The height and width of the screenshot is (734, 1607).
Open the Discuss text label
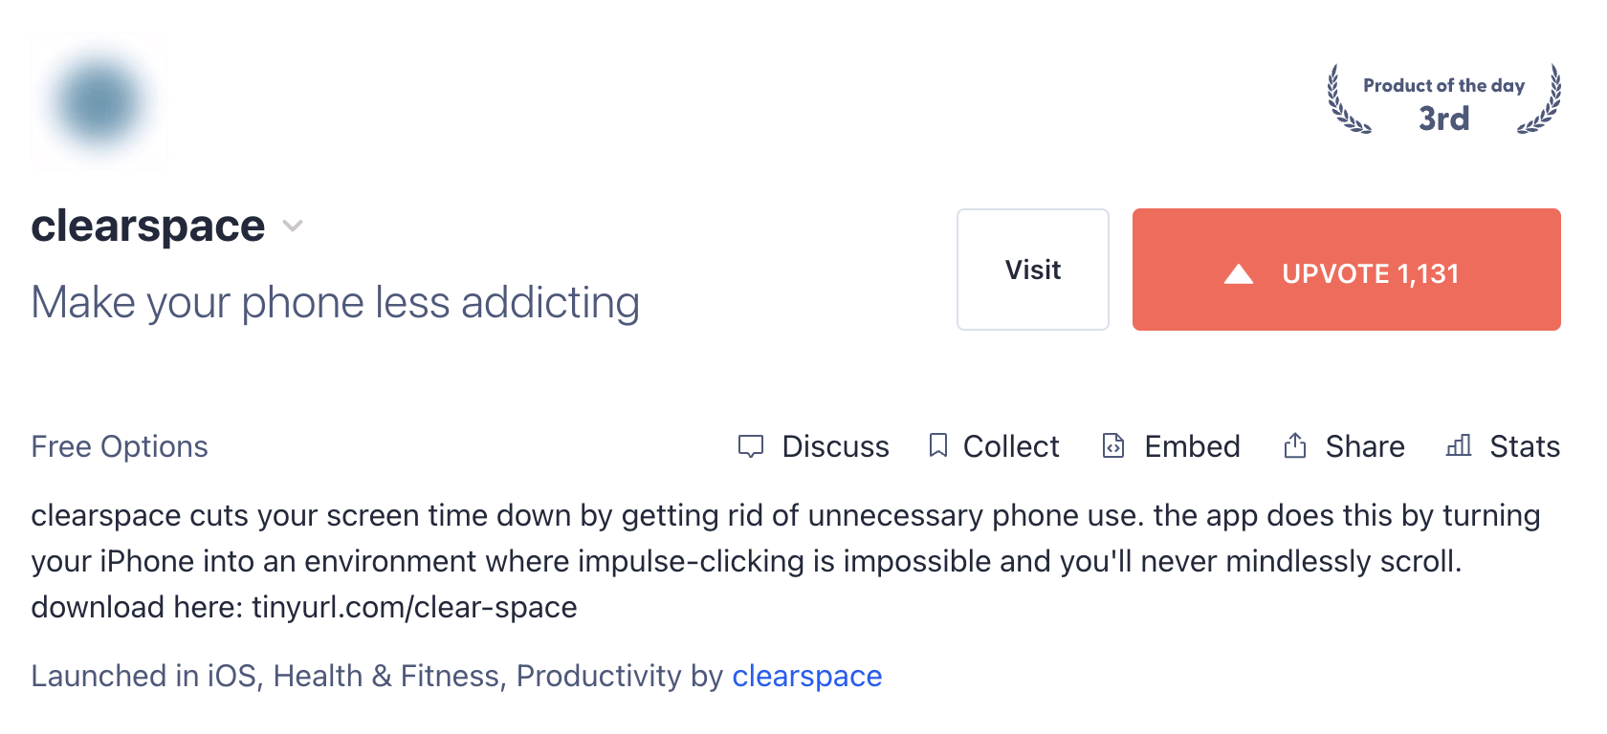pyautogui.click(x=835, y=446)
